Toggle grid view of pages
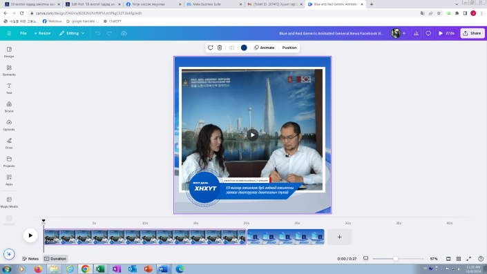This screenshot has height=274, width=487. coord(459,259)
